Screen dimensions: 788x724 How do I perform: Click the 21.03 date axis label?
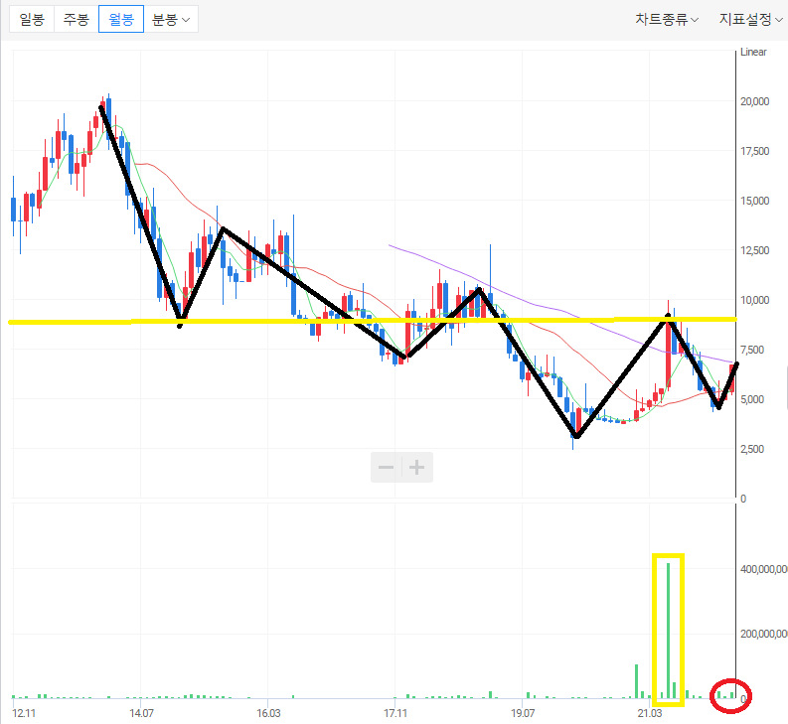click(650, 713)
